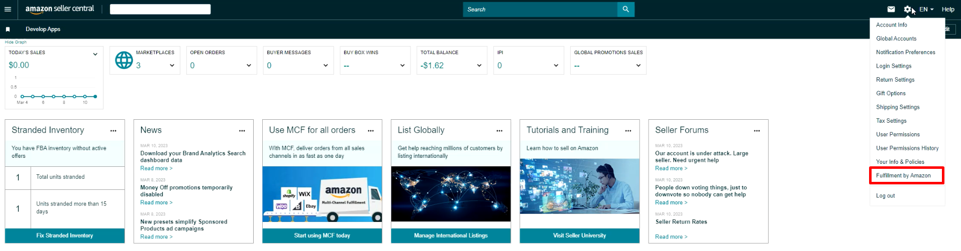The image size is (961, 251).
Task: Open the hamburger navigation menu
Action: point(8,9)
